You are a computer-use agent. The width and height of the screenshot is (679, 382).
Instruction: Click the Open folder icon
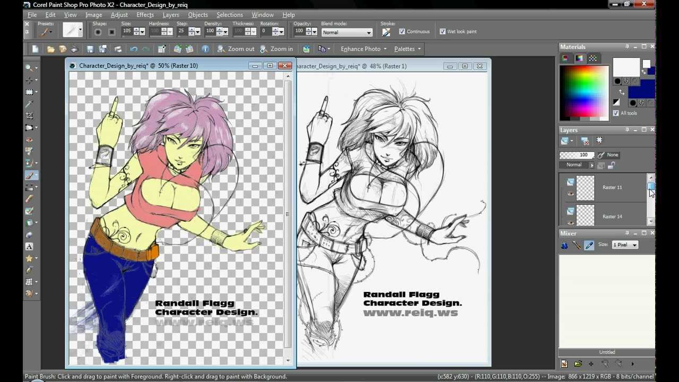pos(50,49)
